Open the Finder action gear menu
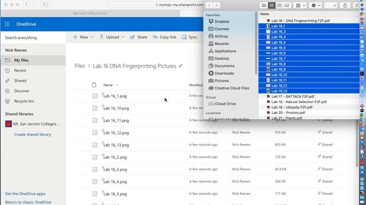Screen dimensions: 366x205 click(x=316, y=5)
